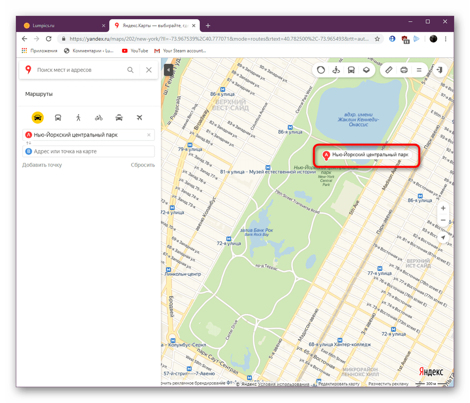Click the blue play extension icon

click(417, 39)
